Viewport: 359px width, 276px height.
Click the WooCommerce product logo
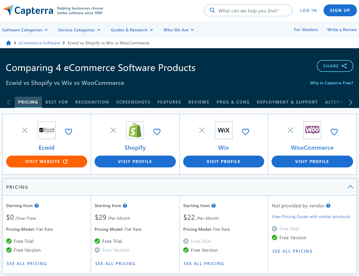(312, 130)
